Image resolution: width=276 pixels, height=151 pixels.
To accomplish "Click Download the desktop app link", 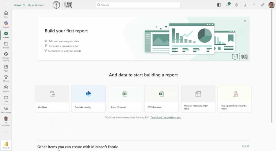I will tap(166, 117).
